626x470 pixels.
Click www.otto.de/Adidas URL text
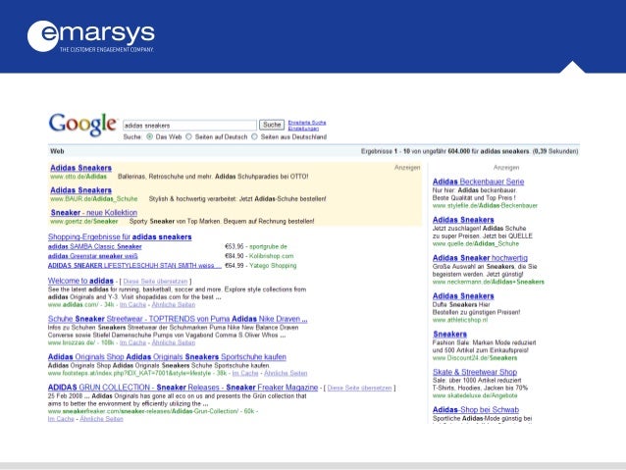coord(78,177)
